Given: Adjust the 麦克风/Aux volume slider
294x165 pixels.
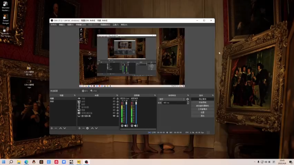Looking at the screenshot, I should [x=126, y=112].
